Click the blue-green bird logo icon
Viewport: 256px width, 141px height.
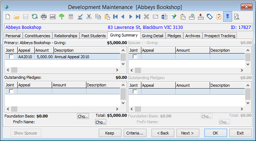tap(174, 17)
